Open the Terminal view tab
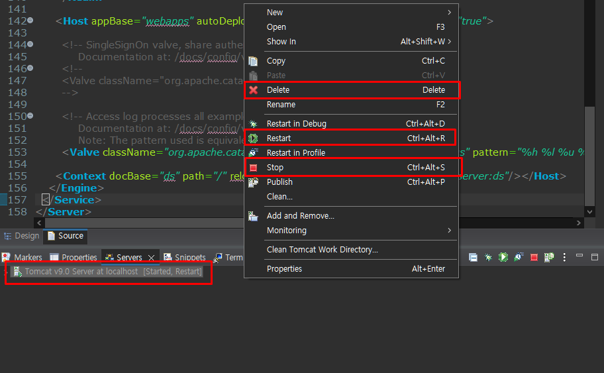Image resolution: width=604 pixels, height=373 pixels. coord(228,258)
